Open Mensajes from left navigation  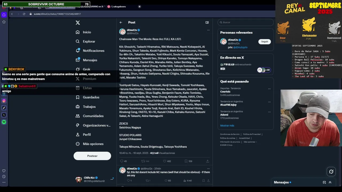[86, 60]
